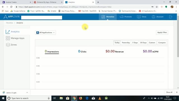Screen dimensions: 179x101
Task: Click the saved password key icon
Action: (152, 7)
